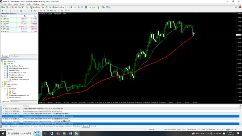Switch timeframe to H1
Image resolution: width=242 pixels, height=136 pixels.
pyautogui.click(x=55, y=11)
